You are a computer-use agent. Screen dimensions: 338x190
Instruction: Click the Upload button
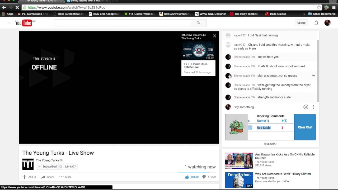[x=301, y=23]
